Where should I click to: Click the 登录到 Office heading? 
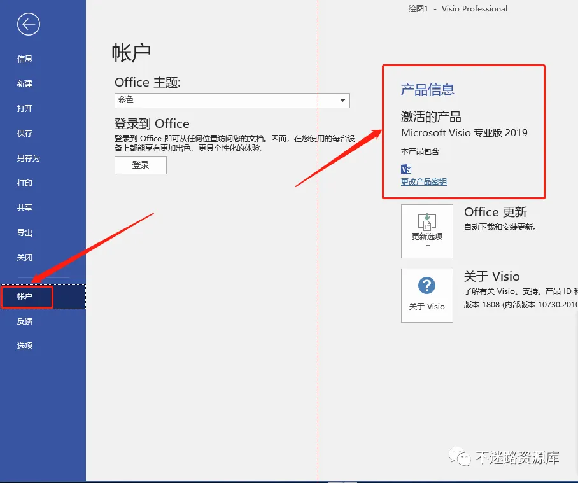pyautogui.click(x=152, y=124)
